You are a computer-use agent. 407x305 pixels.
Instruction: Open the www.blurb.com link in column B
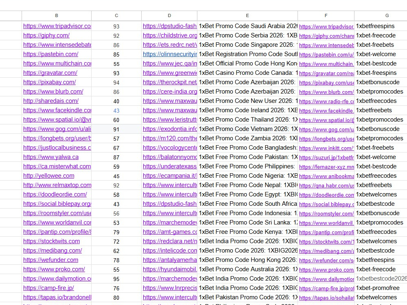tap(53, 91)
